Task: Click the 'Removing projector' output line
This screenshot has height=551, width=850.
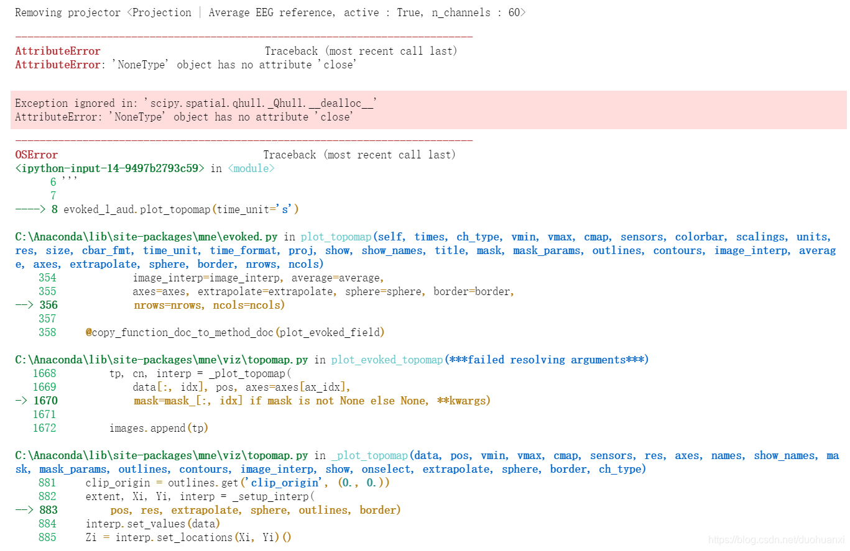Action: 270,12
